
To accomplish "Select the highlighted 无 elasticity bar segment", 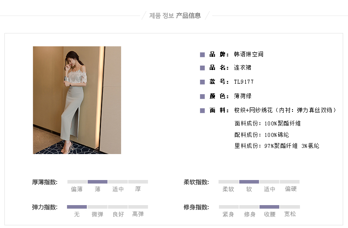I will [77, 207].
